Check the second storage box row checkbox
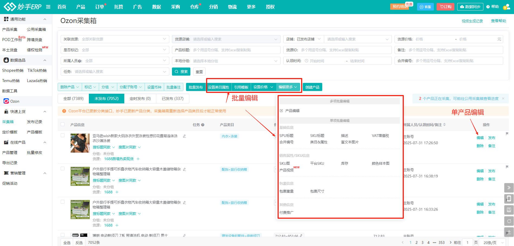This screenshot has height=246, width=514. [63, 202]
